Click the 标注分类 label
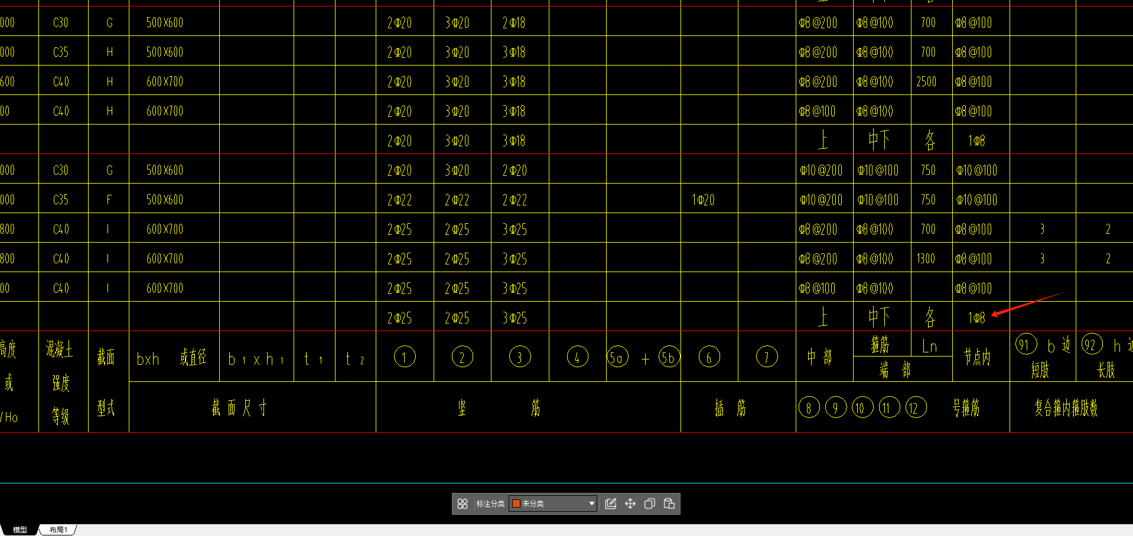The height and width of the screenshot is (536, 1133). (x=490, y=504)
